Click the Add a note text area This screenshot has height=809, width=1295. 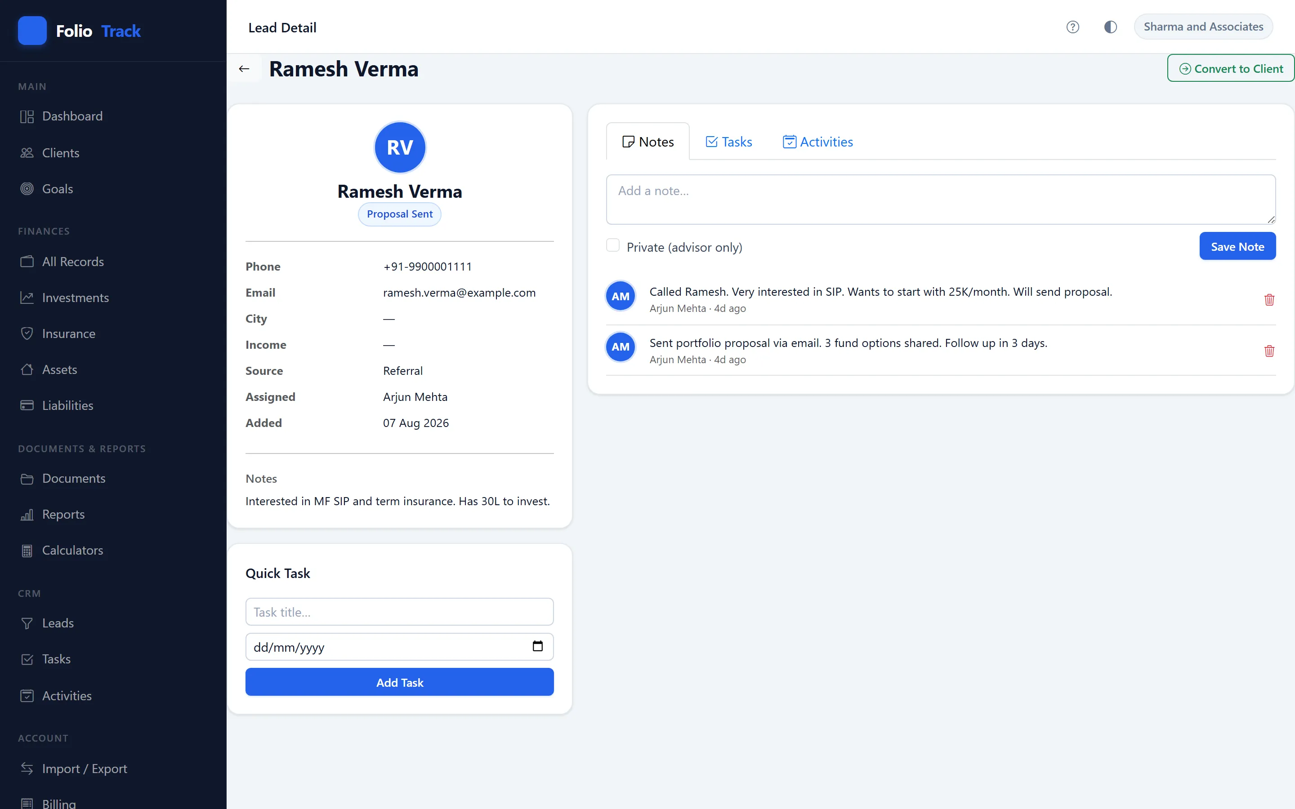click(x=941, y=199)
